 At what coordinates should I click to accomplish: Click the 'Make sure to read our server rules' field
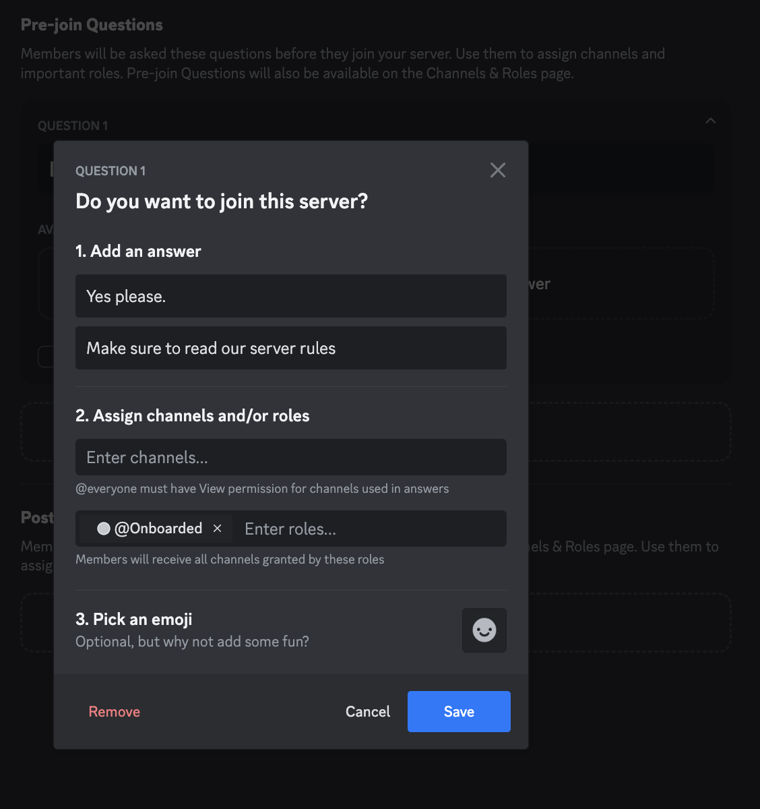pyautogui.click(x=290, y=348)
